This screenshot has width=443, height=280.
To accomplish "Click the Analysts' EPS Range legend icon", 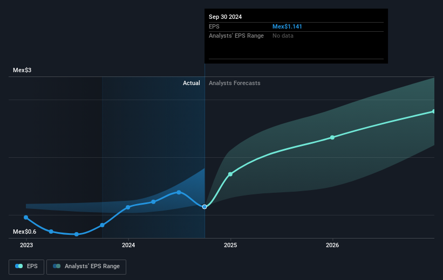I will pos(57,266).
